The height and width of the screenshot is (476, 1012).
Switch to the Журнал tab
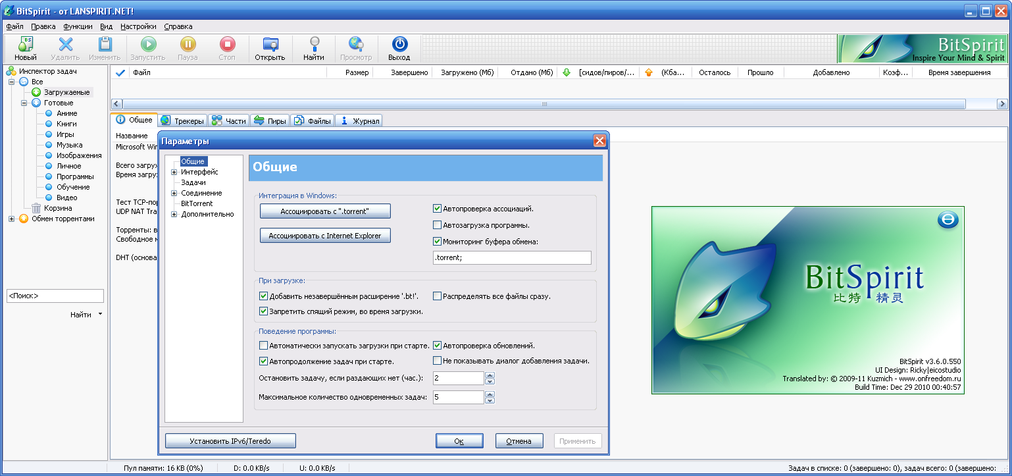(359, 120)
